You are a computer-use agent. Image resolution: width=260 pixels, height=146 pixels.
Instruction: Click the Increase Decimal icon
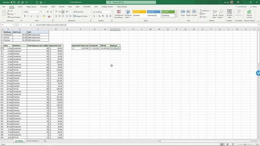[107, 16]
